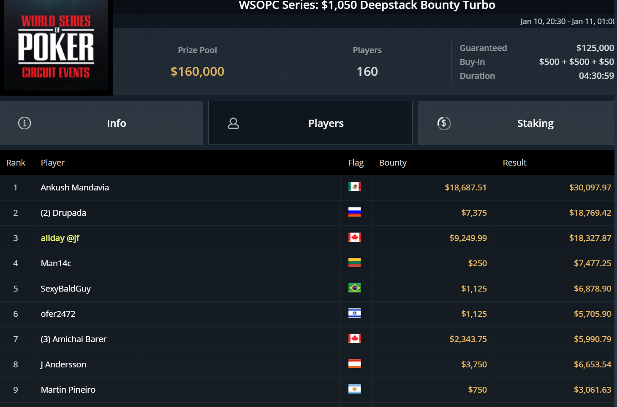
Task: Open the Info tab
Action: pos(101,123)
